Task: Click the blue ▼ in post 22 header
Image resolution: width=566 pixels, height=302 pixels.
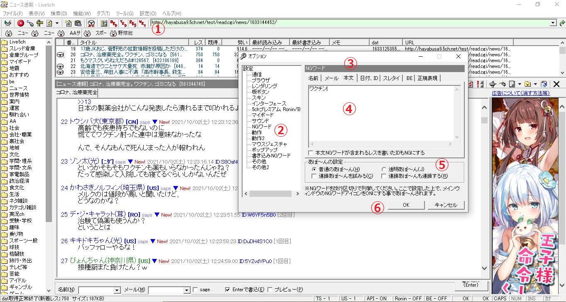Action: [154, 122]
